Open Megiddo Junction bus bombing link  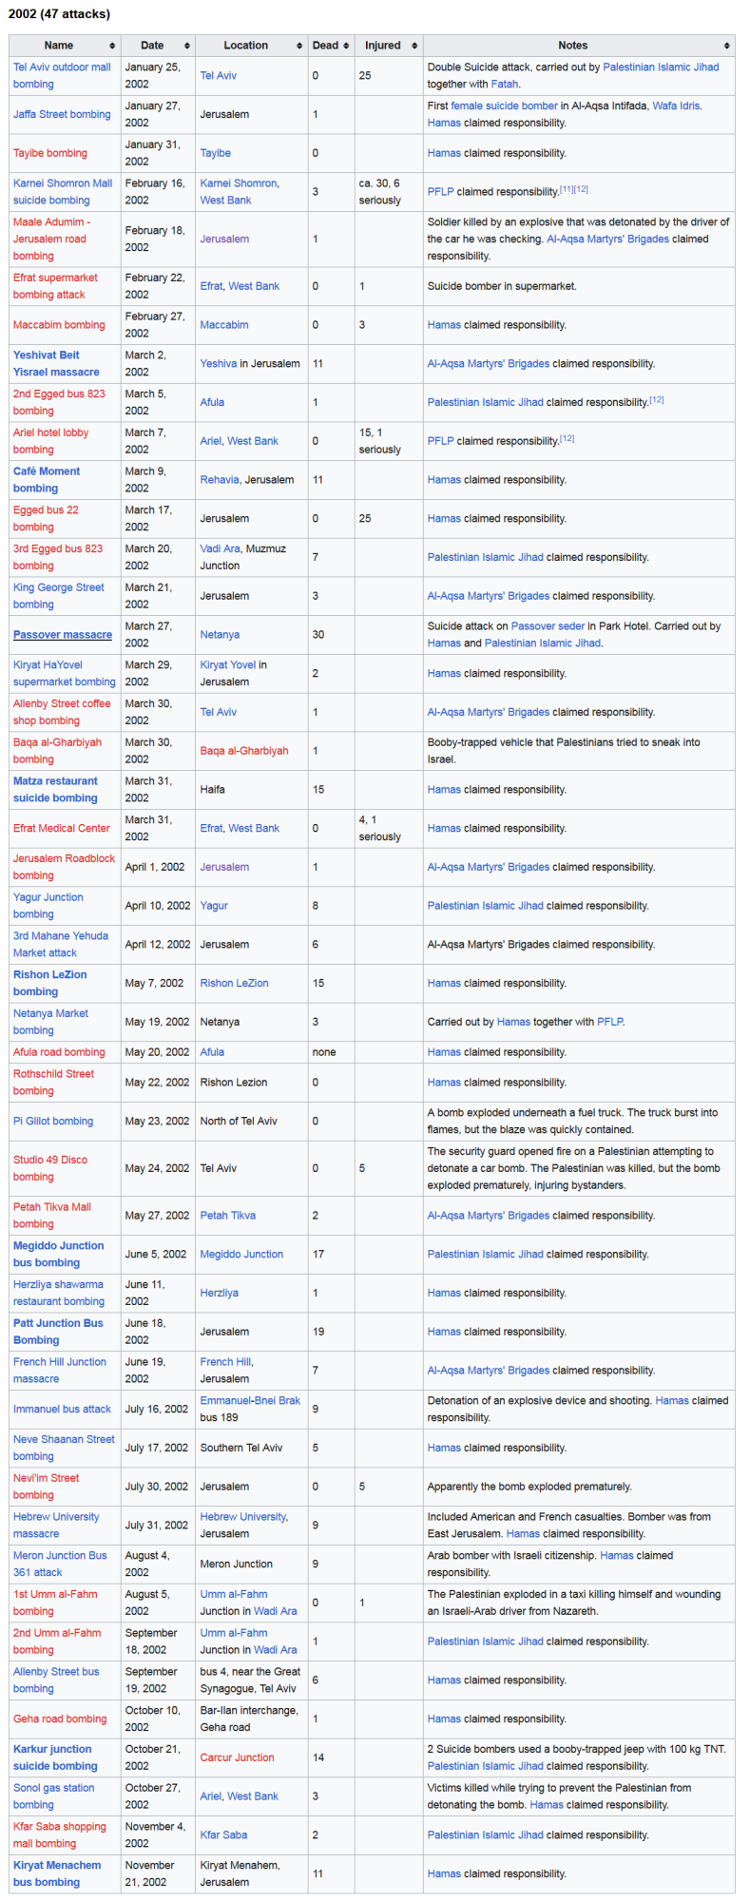point(59,1255)
